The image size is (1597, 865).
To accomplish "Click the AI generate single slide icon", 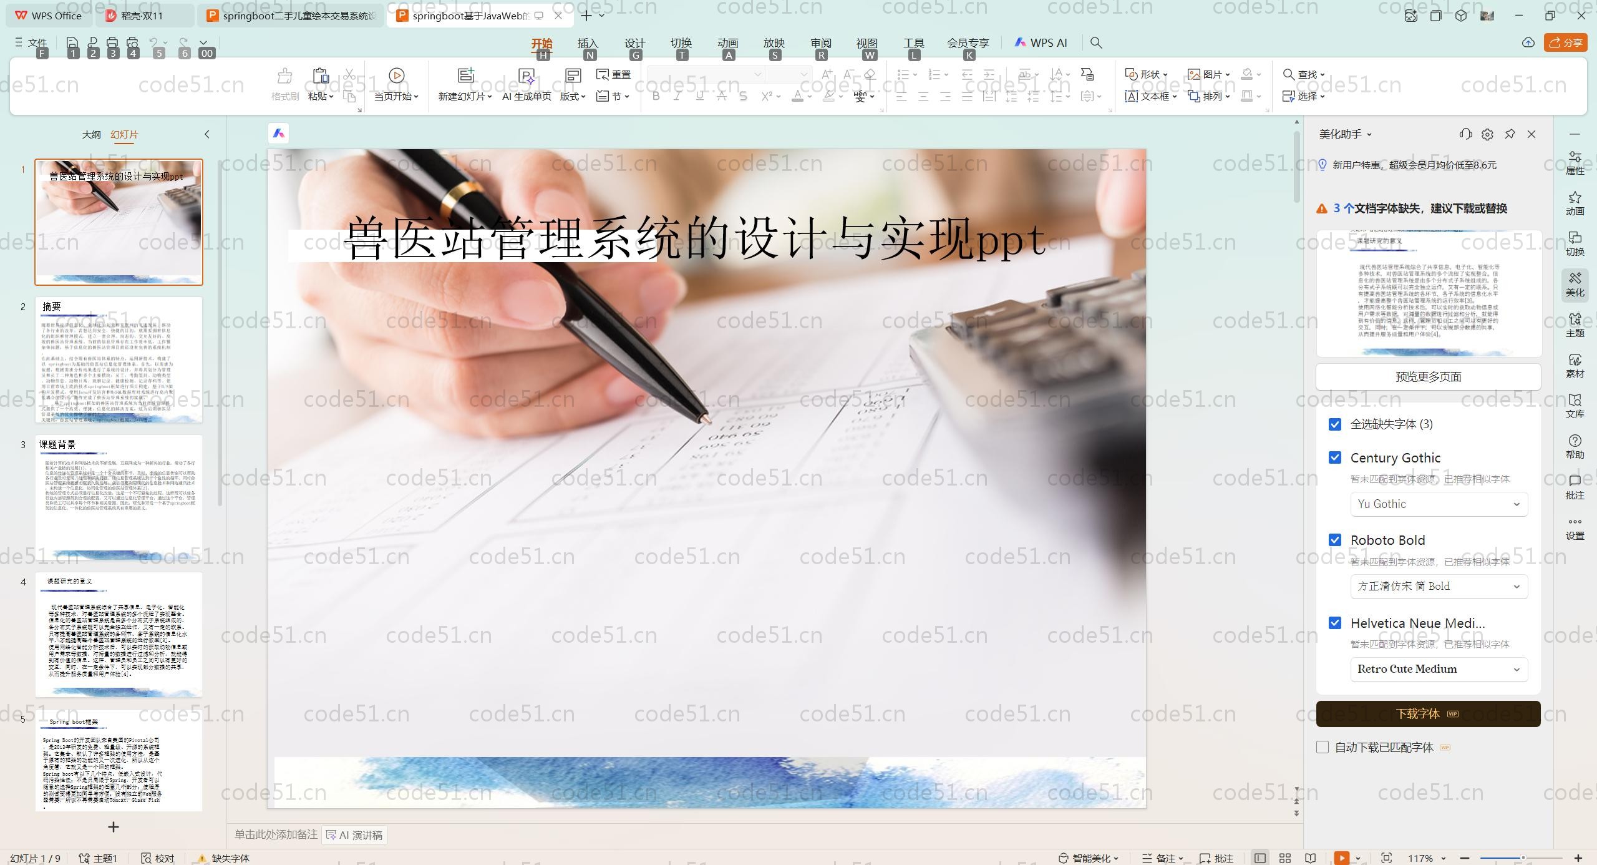I will point(527,76).
